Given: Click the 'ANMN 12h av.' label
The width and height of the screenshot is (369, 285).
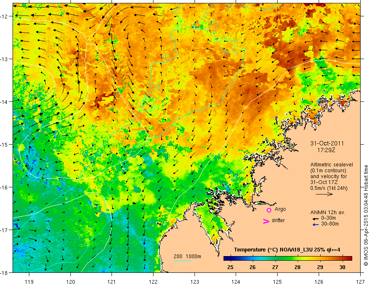Looking at the screenshot, I should [x=328, y=212].
